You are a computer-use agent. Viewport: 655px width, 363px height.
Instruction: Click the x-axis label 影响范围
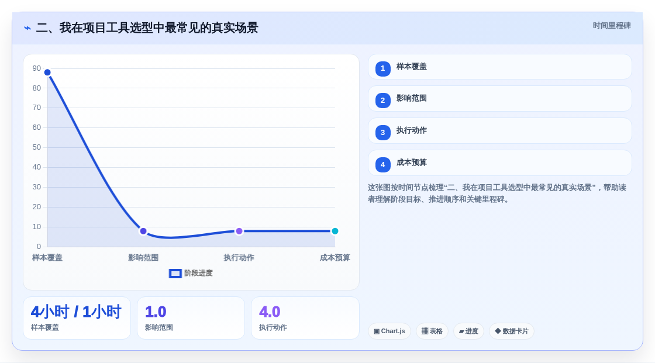click(x=143, y=258)
